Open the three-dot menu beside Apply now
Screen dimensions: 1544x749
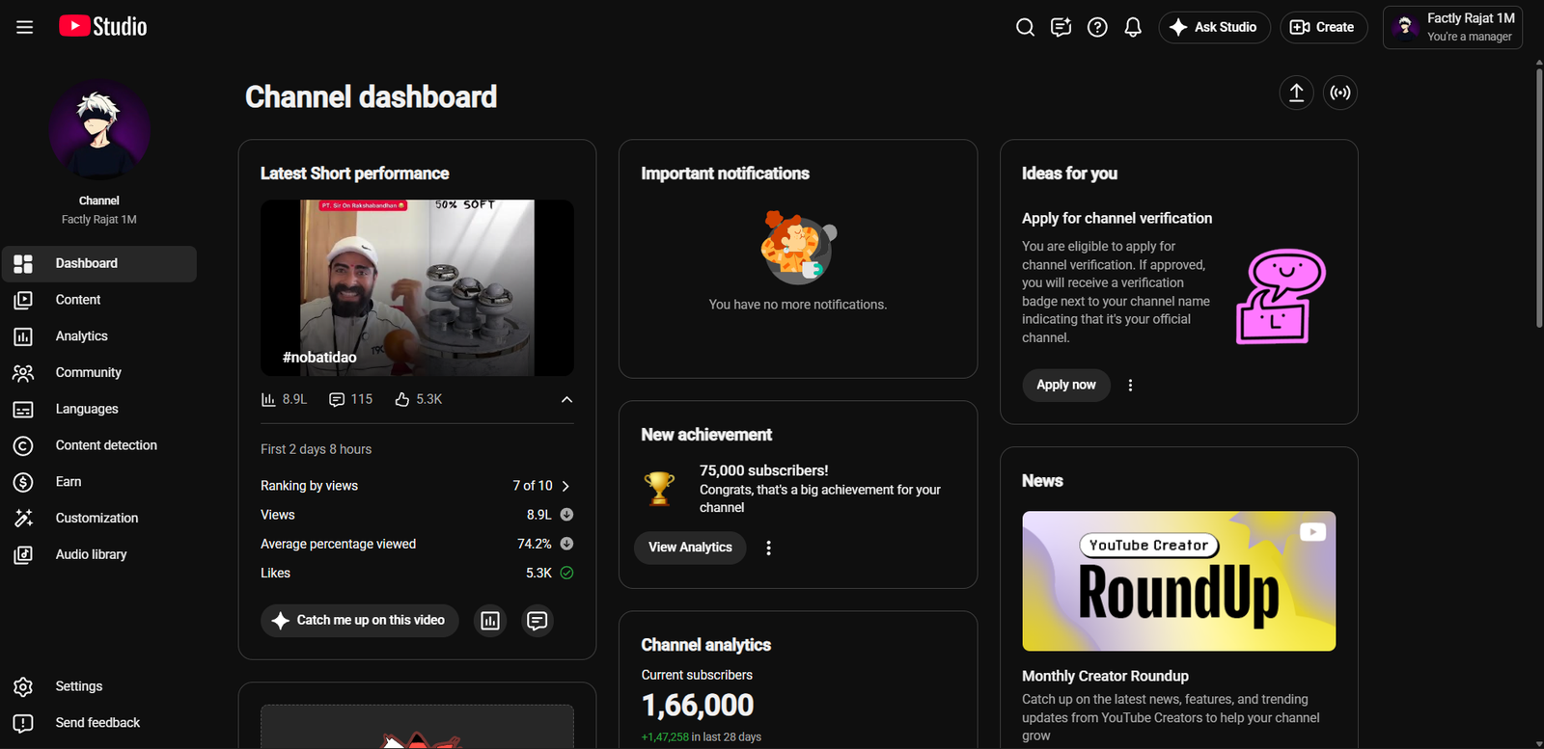(x=1130, y=385)
